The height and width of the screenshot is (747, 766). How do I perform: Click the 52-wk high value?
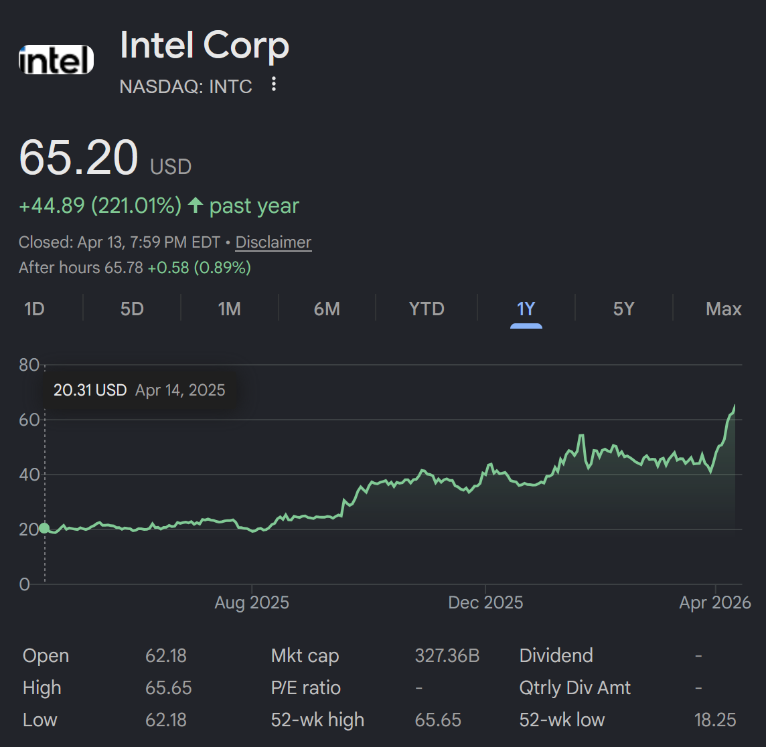click(438, 720)
